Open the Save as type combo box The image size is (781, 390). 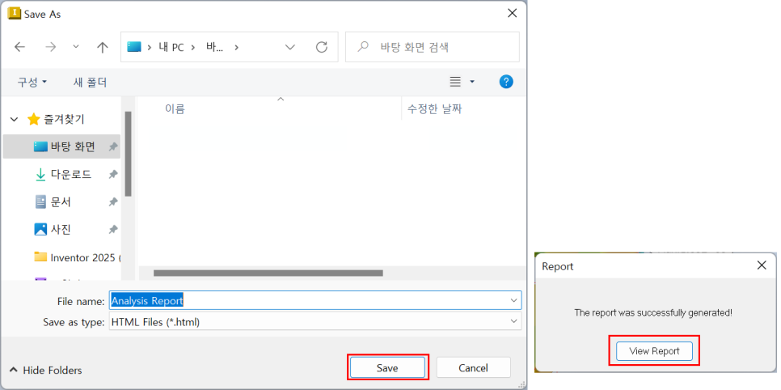[315, 322]
